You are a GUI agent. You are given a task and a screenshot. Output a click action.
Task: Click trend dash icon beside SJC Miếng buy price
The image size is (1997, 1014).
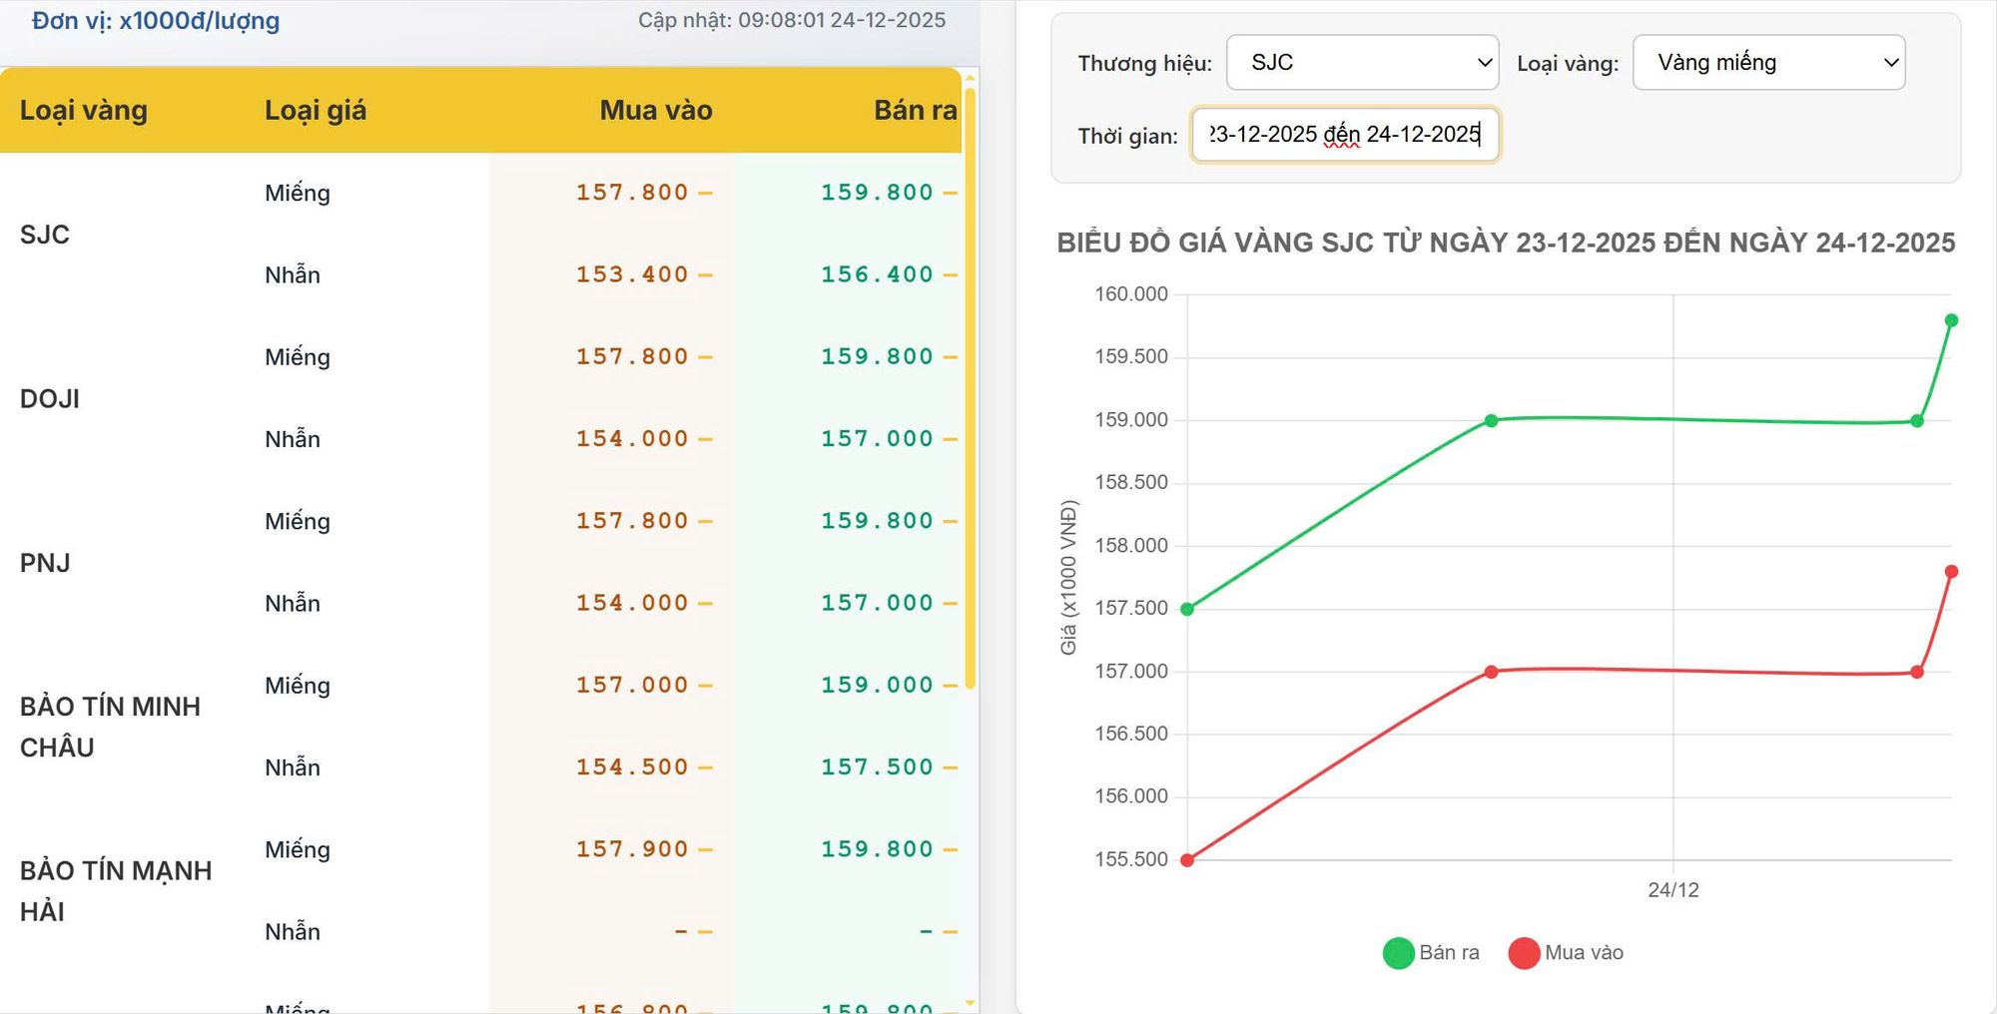click(x=704, y=192)
